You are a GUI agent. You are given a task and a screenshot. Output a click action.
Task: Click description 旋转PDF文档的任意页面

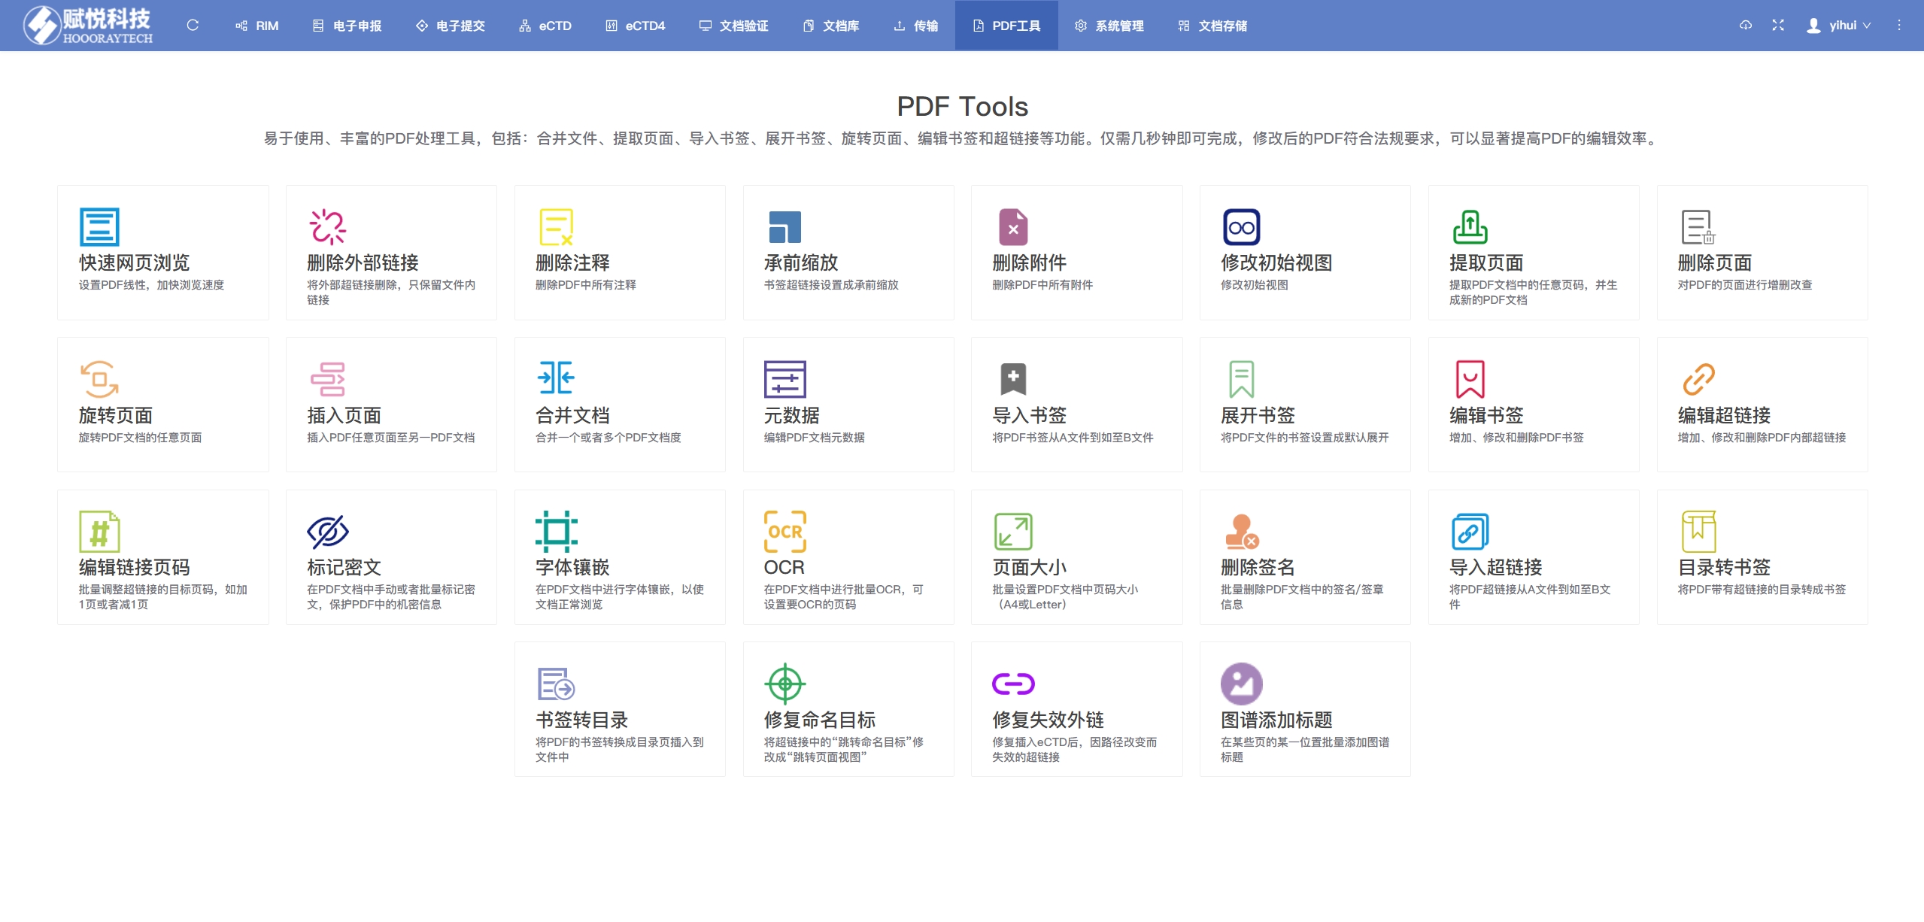(141, 438)
